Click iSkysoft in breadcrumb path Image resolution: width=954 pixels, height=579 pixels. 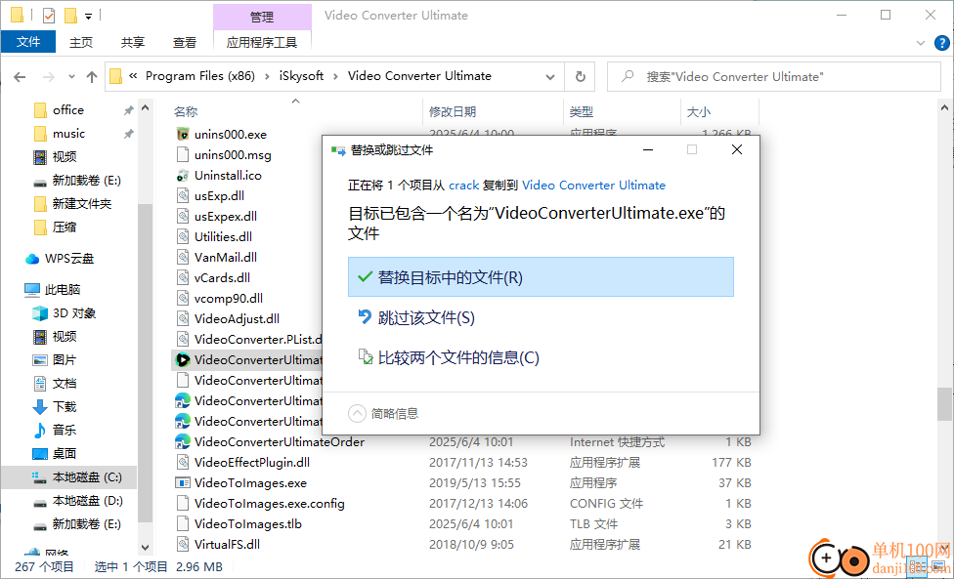[301, 76]
